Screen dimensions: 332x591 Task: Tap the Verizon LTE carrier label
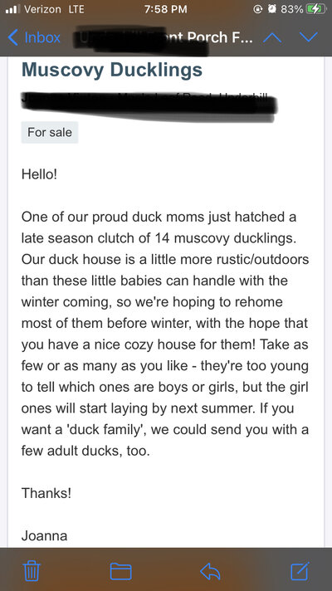54,9
